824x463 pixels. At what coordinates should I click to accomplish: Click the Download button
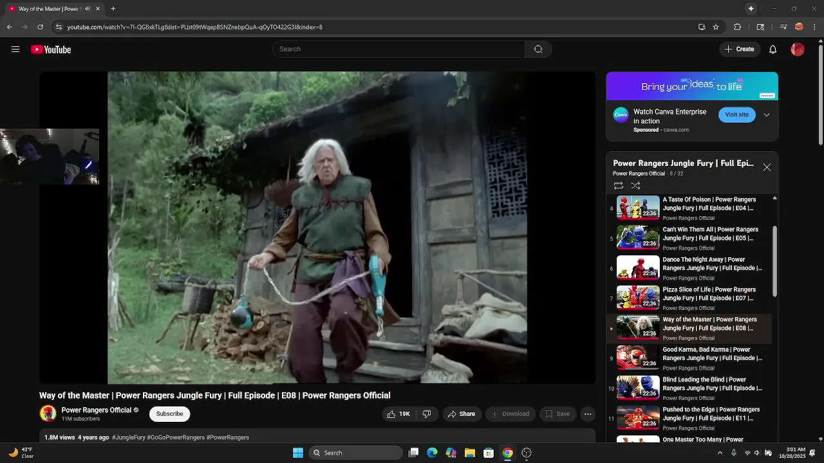pyautogui.click(x=510, y=414)
